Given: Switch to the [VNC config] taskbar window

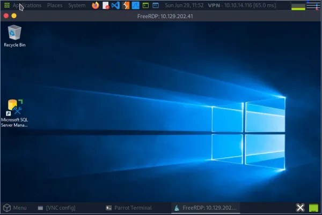Looking at the screenshot, I should (57, 208).
